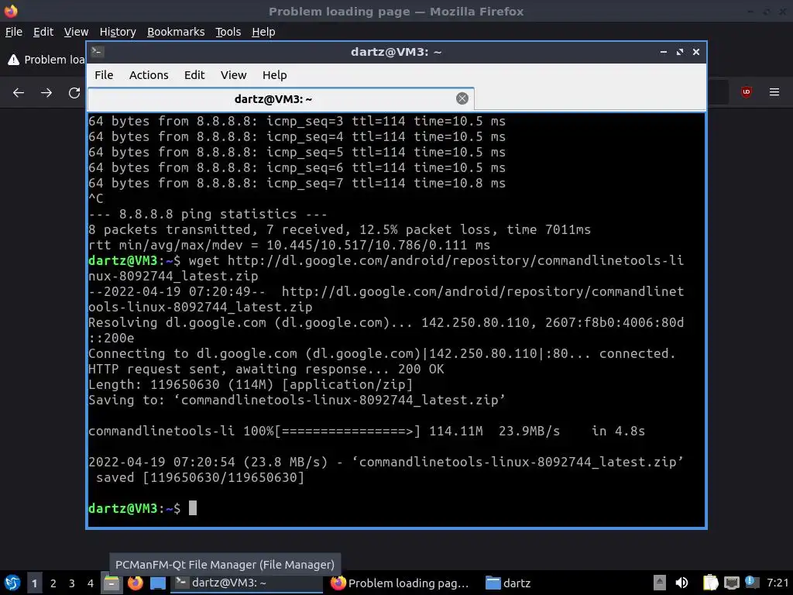Open the terminal View menu
Screen dimensions: 793x595
tap(233, 75)
